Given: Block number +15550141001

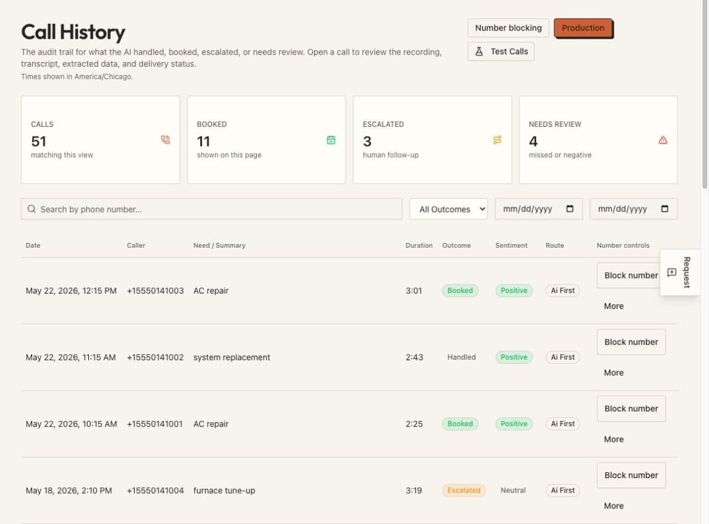Looking at the screenshot, I should 631,409.
